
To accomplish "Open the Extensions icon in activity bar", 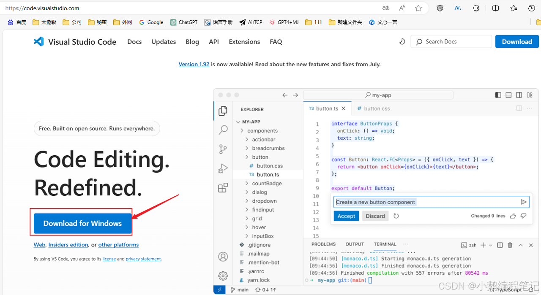I will click(223, 188).
